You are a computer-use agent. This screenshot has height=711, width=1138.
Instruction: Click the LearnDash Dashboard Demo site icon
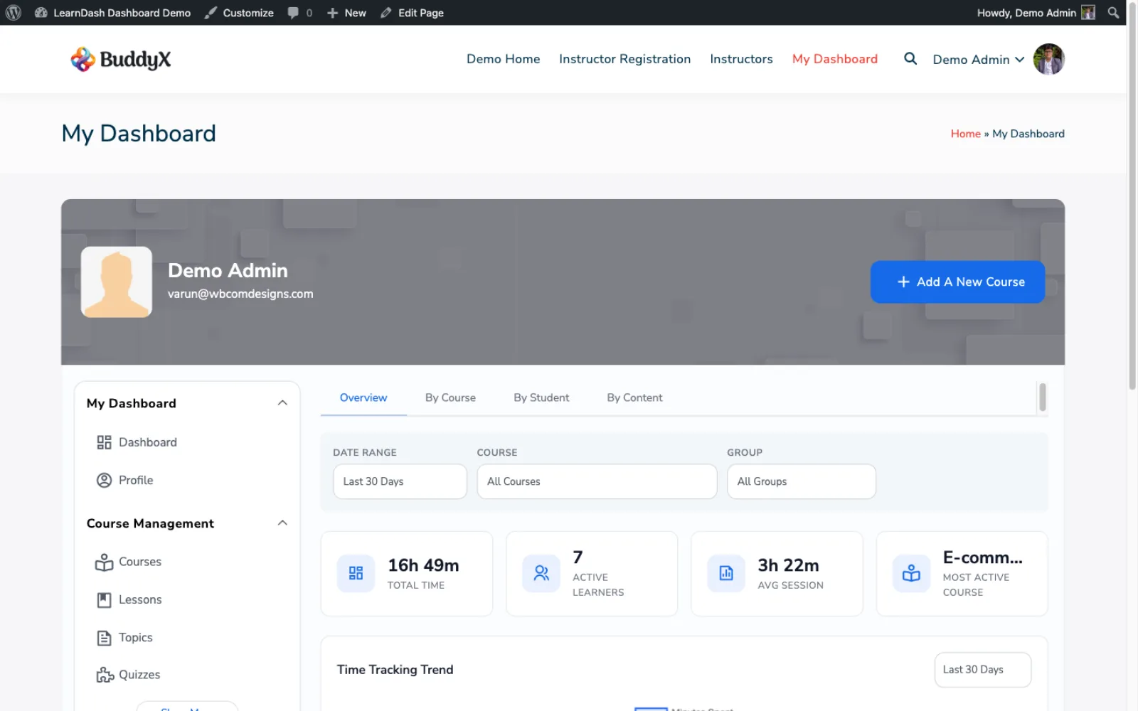pyautogui.click(x=41, y=13)
